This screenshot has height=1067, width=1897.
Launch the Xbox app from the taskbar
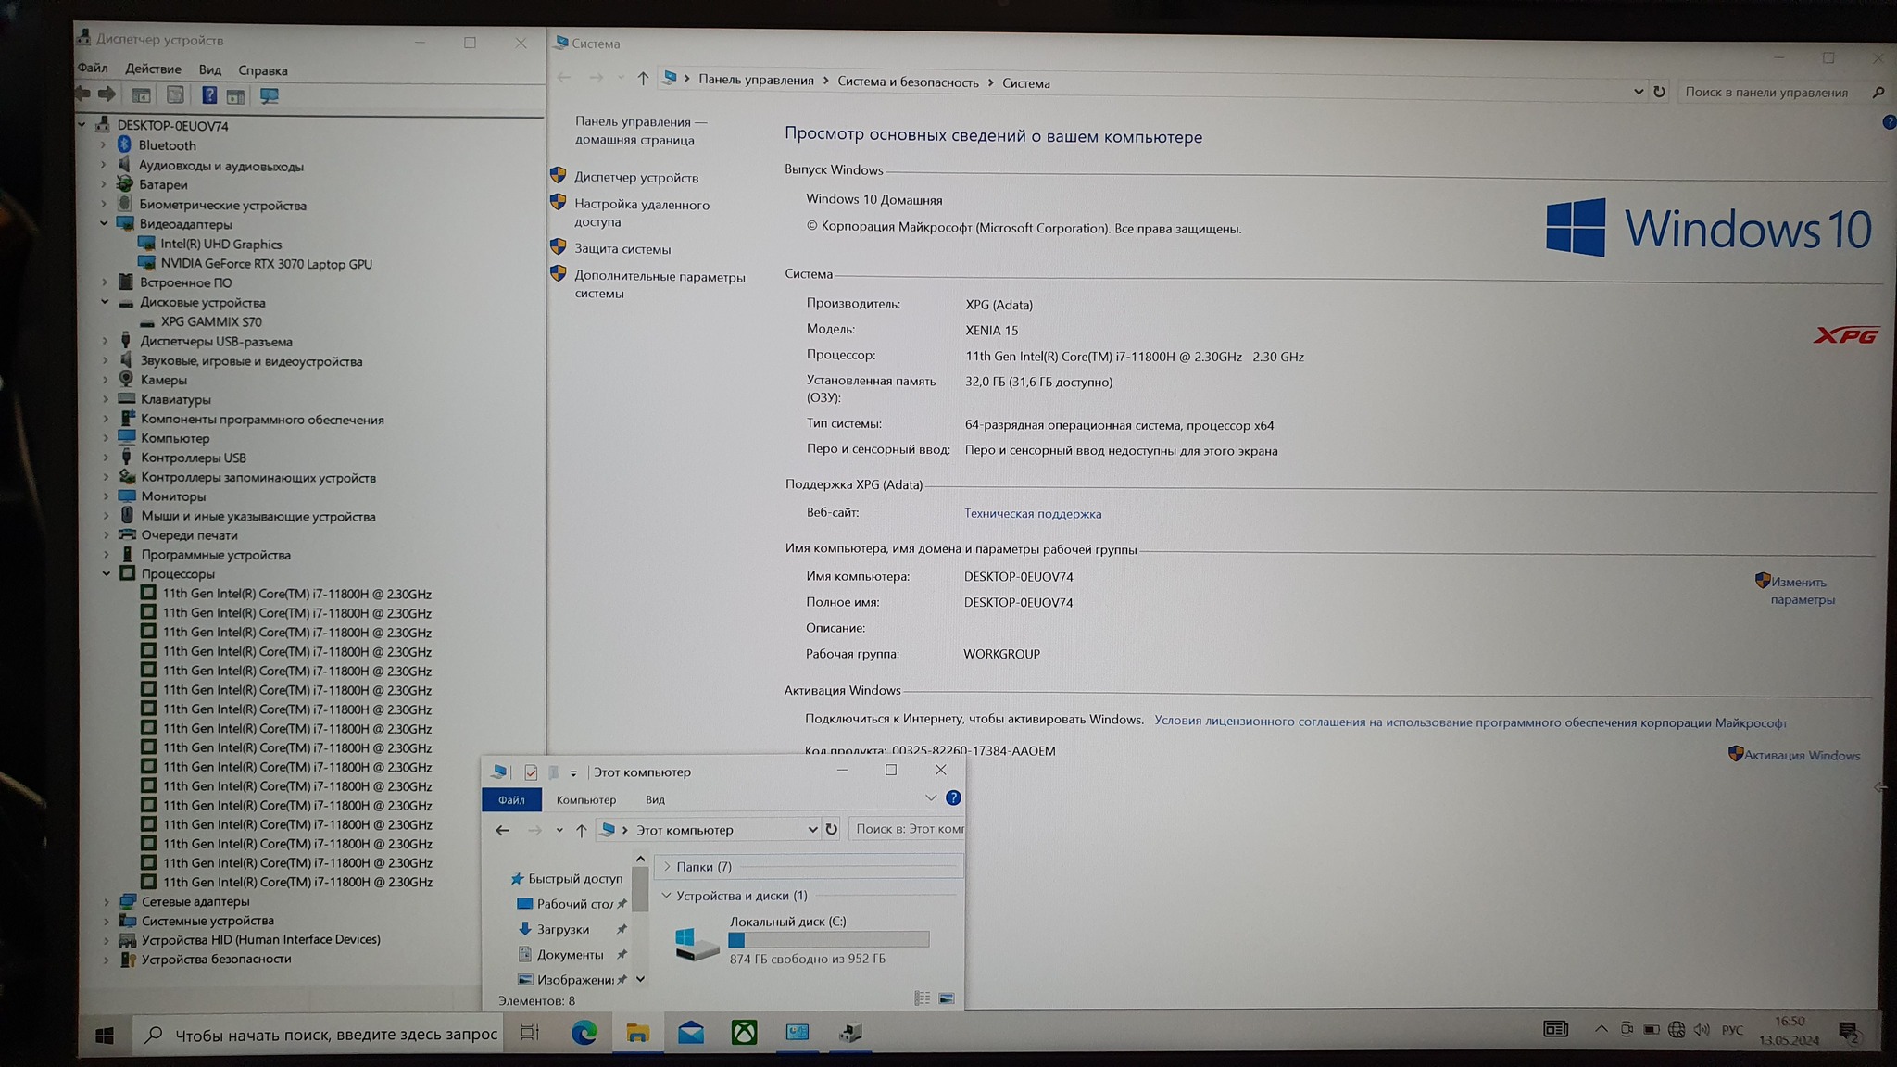coord(744,1032)
